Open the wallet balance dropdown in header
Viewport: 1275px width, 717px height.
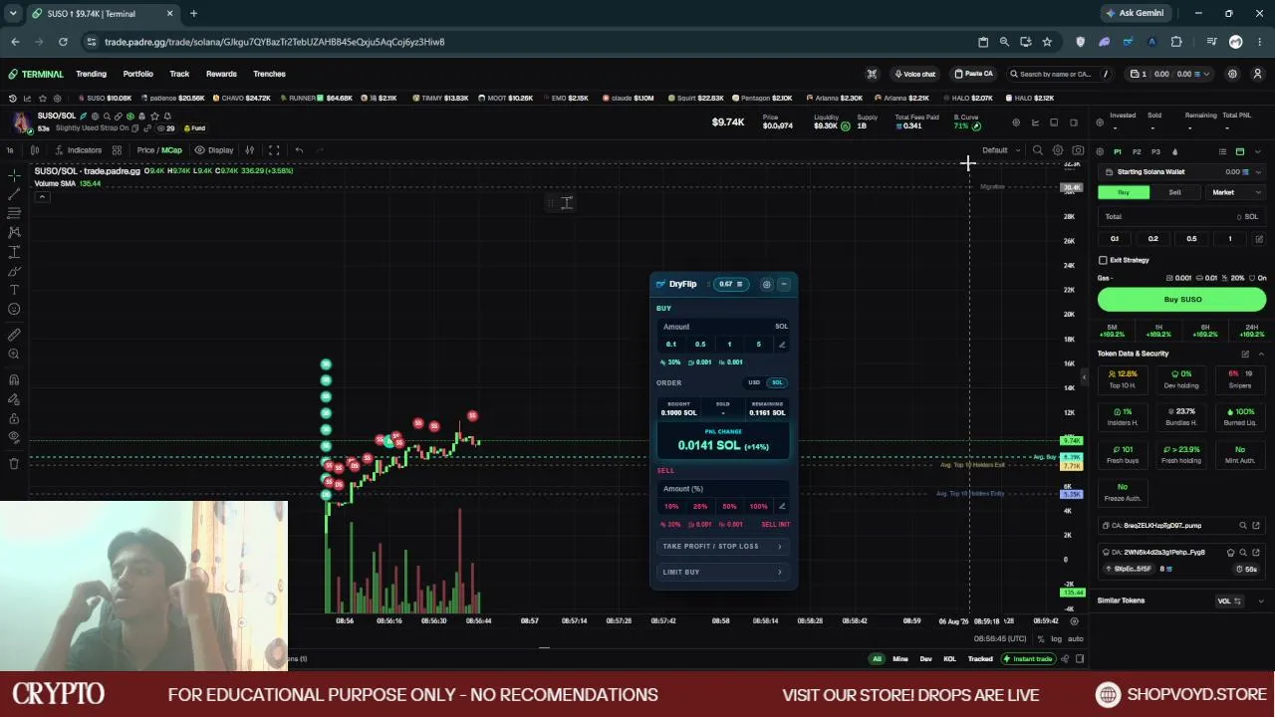[1170, 74]
